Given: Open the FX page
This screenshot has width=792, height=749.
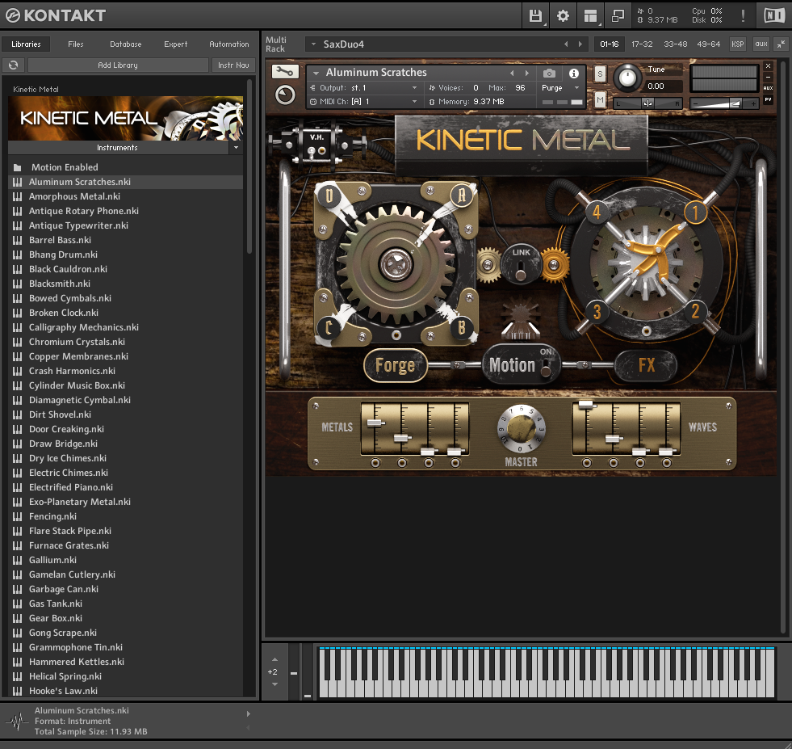Looking at the screenshot, I should click(x=646, y=365).
